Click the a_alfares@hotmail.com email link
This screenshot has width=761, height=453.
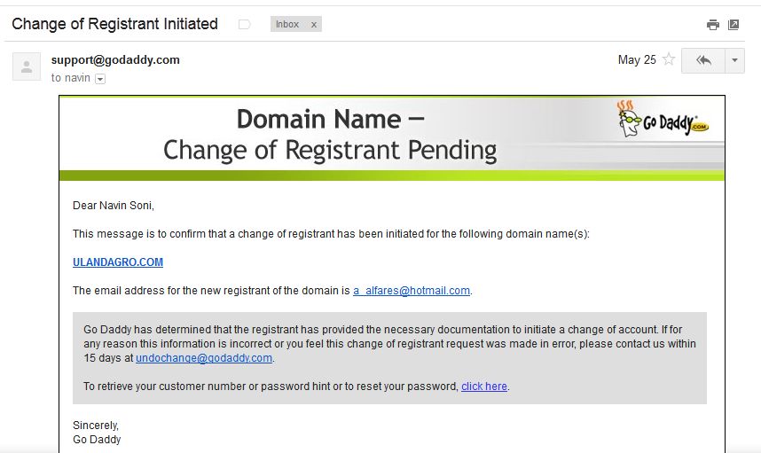pos(412,291)
